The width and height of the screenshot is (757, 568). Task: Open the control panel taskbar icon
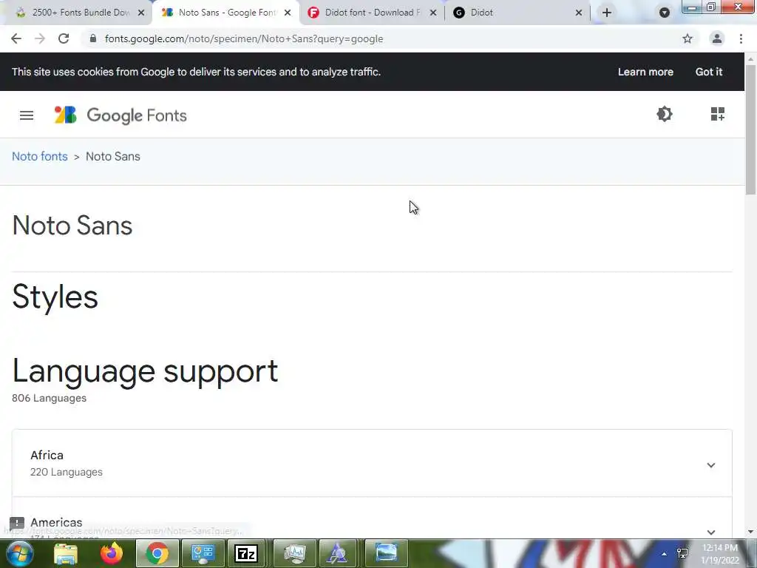(x=203, y=553)
